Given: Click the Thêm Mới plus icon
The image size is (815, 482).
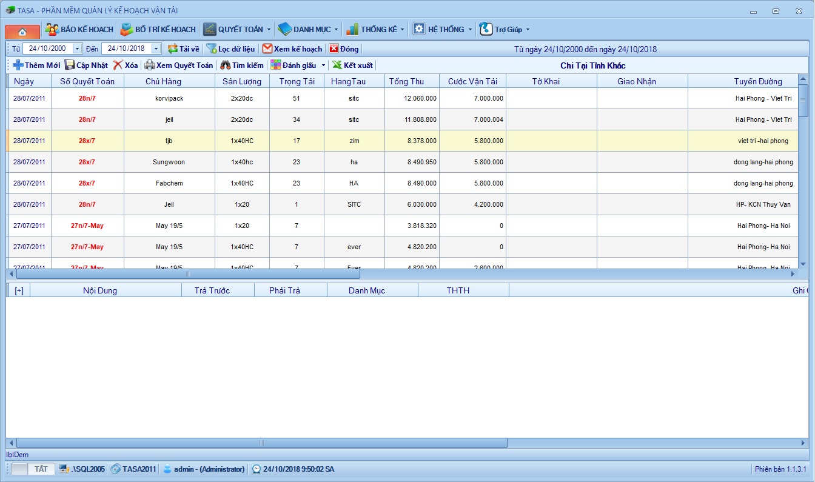Looking at the screenshot, I should coord(18,65).
